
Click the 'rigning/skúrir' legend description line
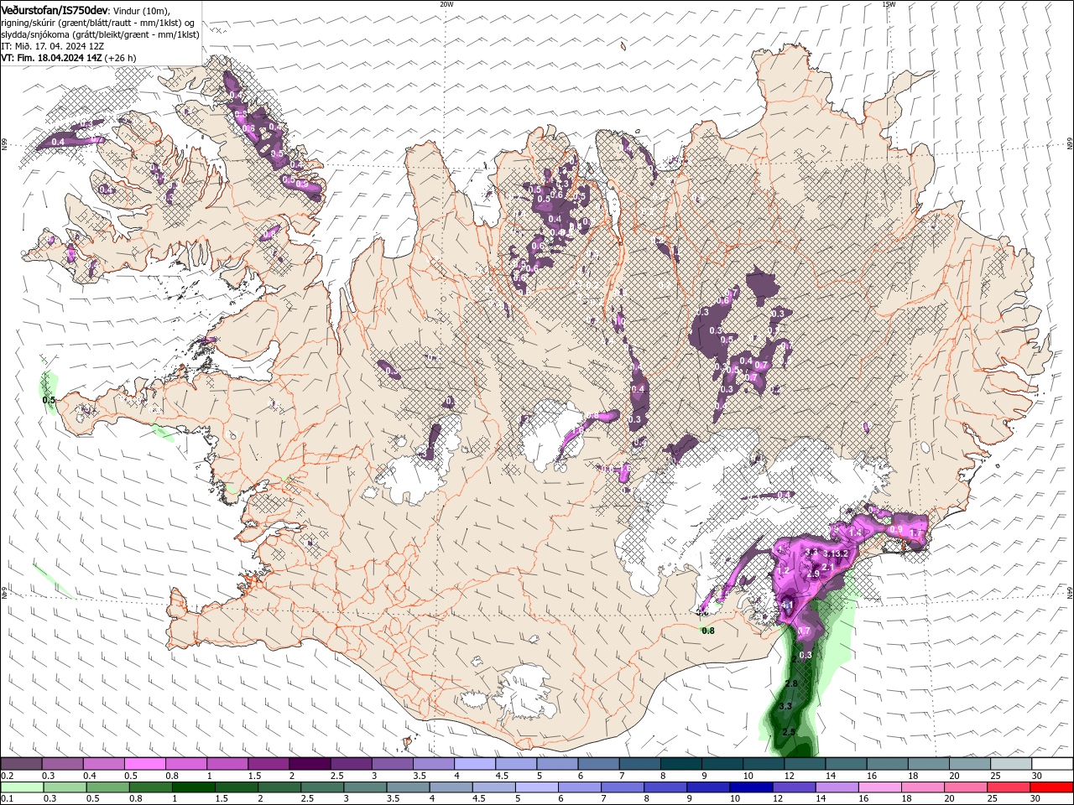98,23
